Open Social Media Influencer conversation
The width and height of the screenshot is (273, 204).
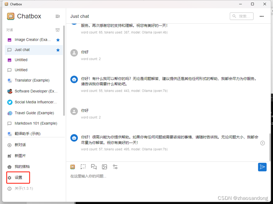33,102
